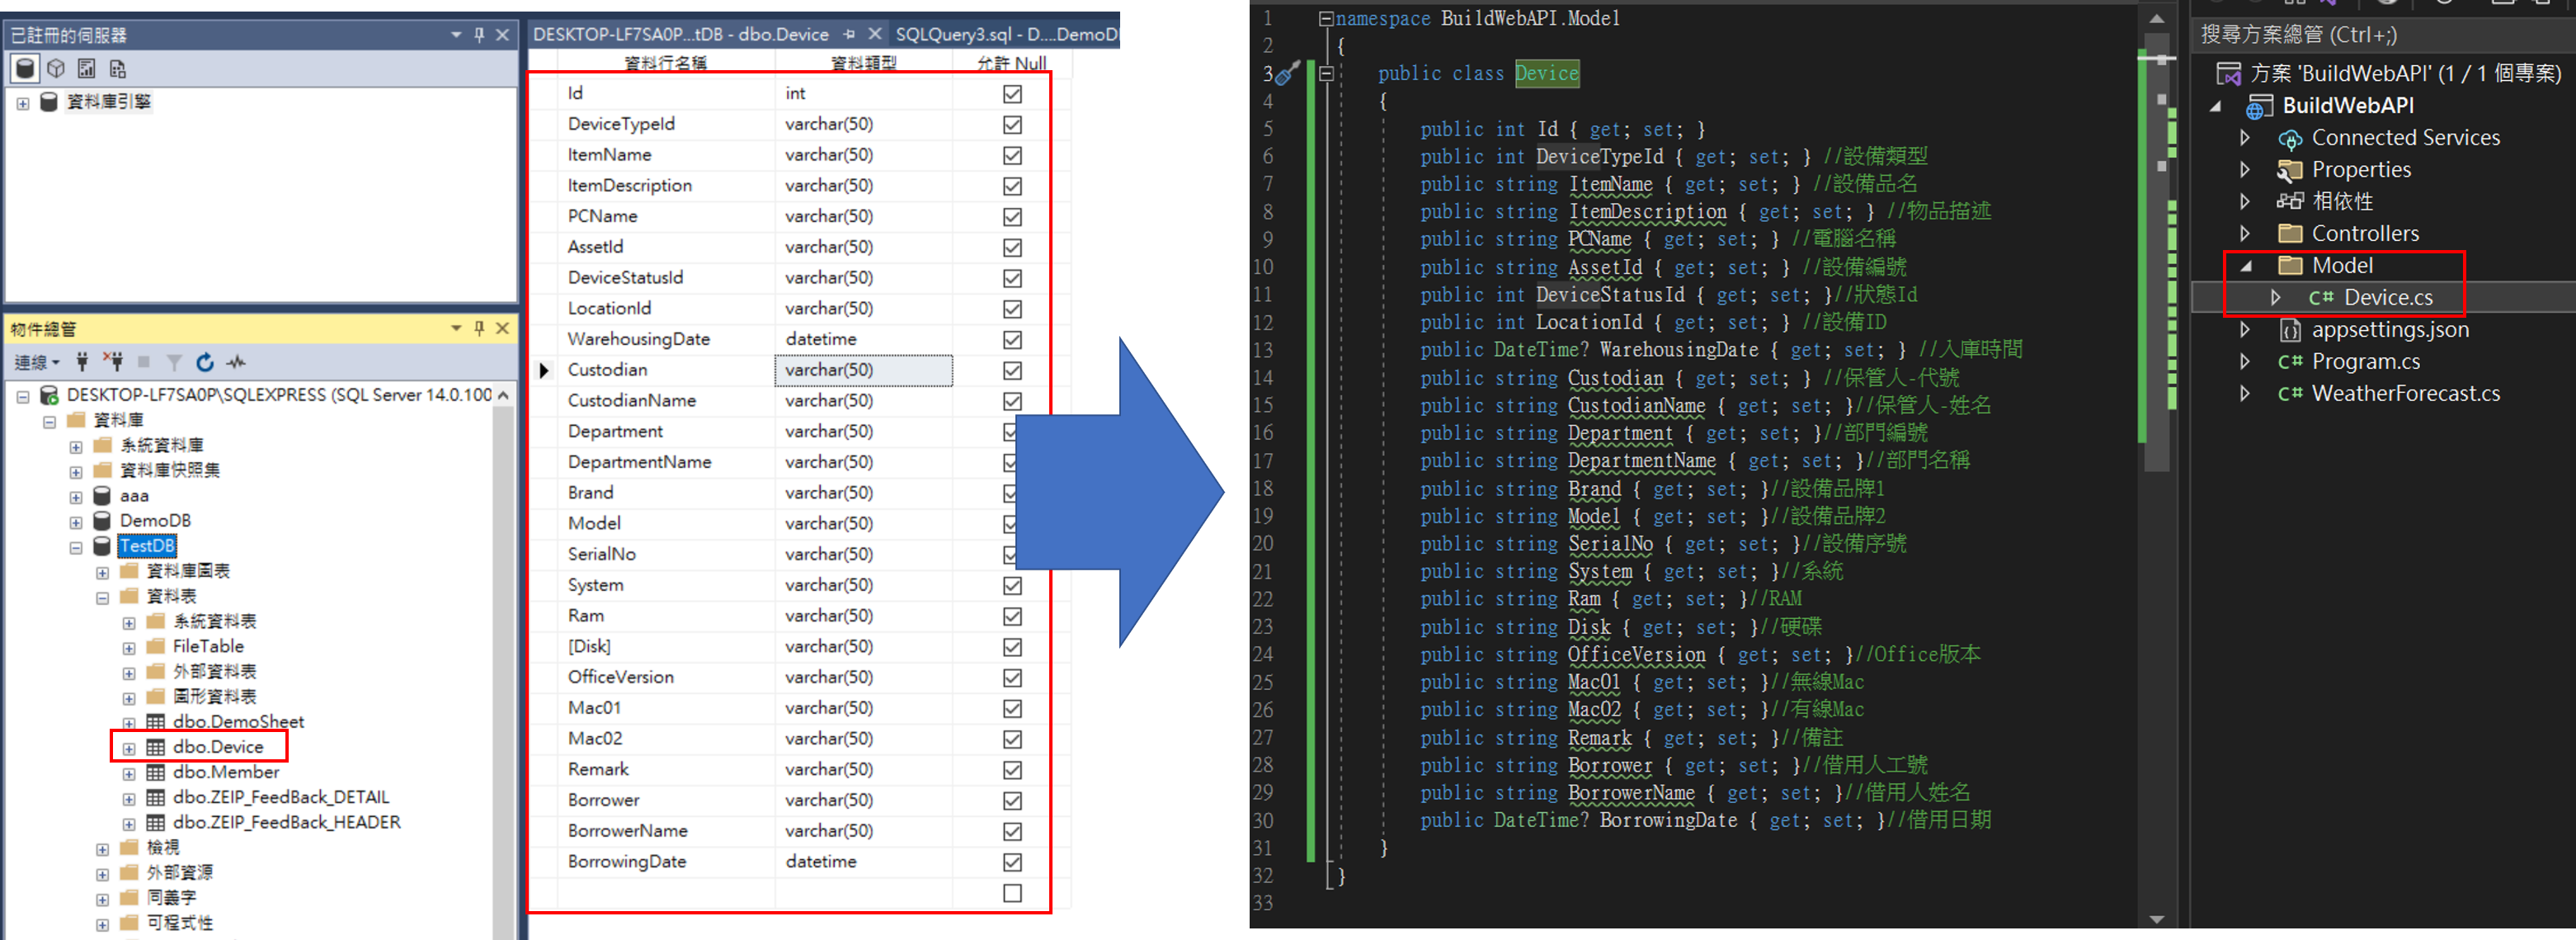Switch to the SQLQuery3.sql tab
This screenshot has height=940, width=2576.
pos(1005,34)
